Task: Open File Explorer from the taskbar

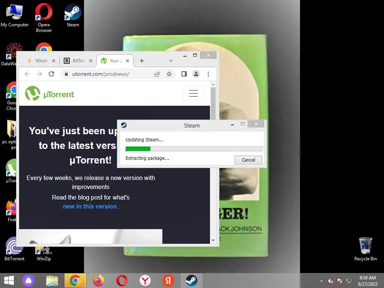Action: [52, 280]
